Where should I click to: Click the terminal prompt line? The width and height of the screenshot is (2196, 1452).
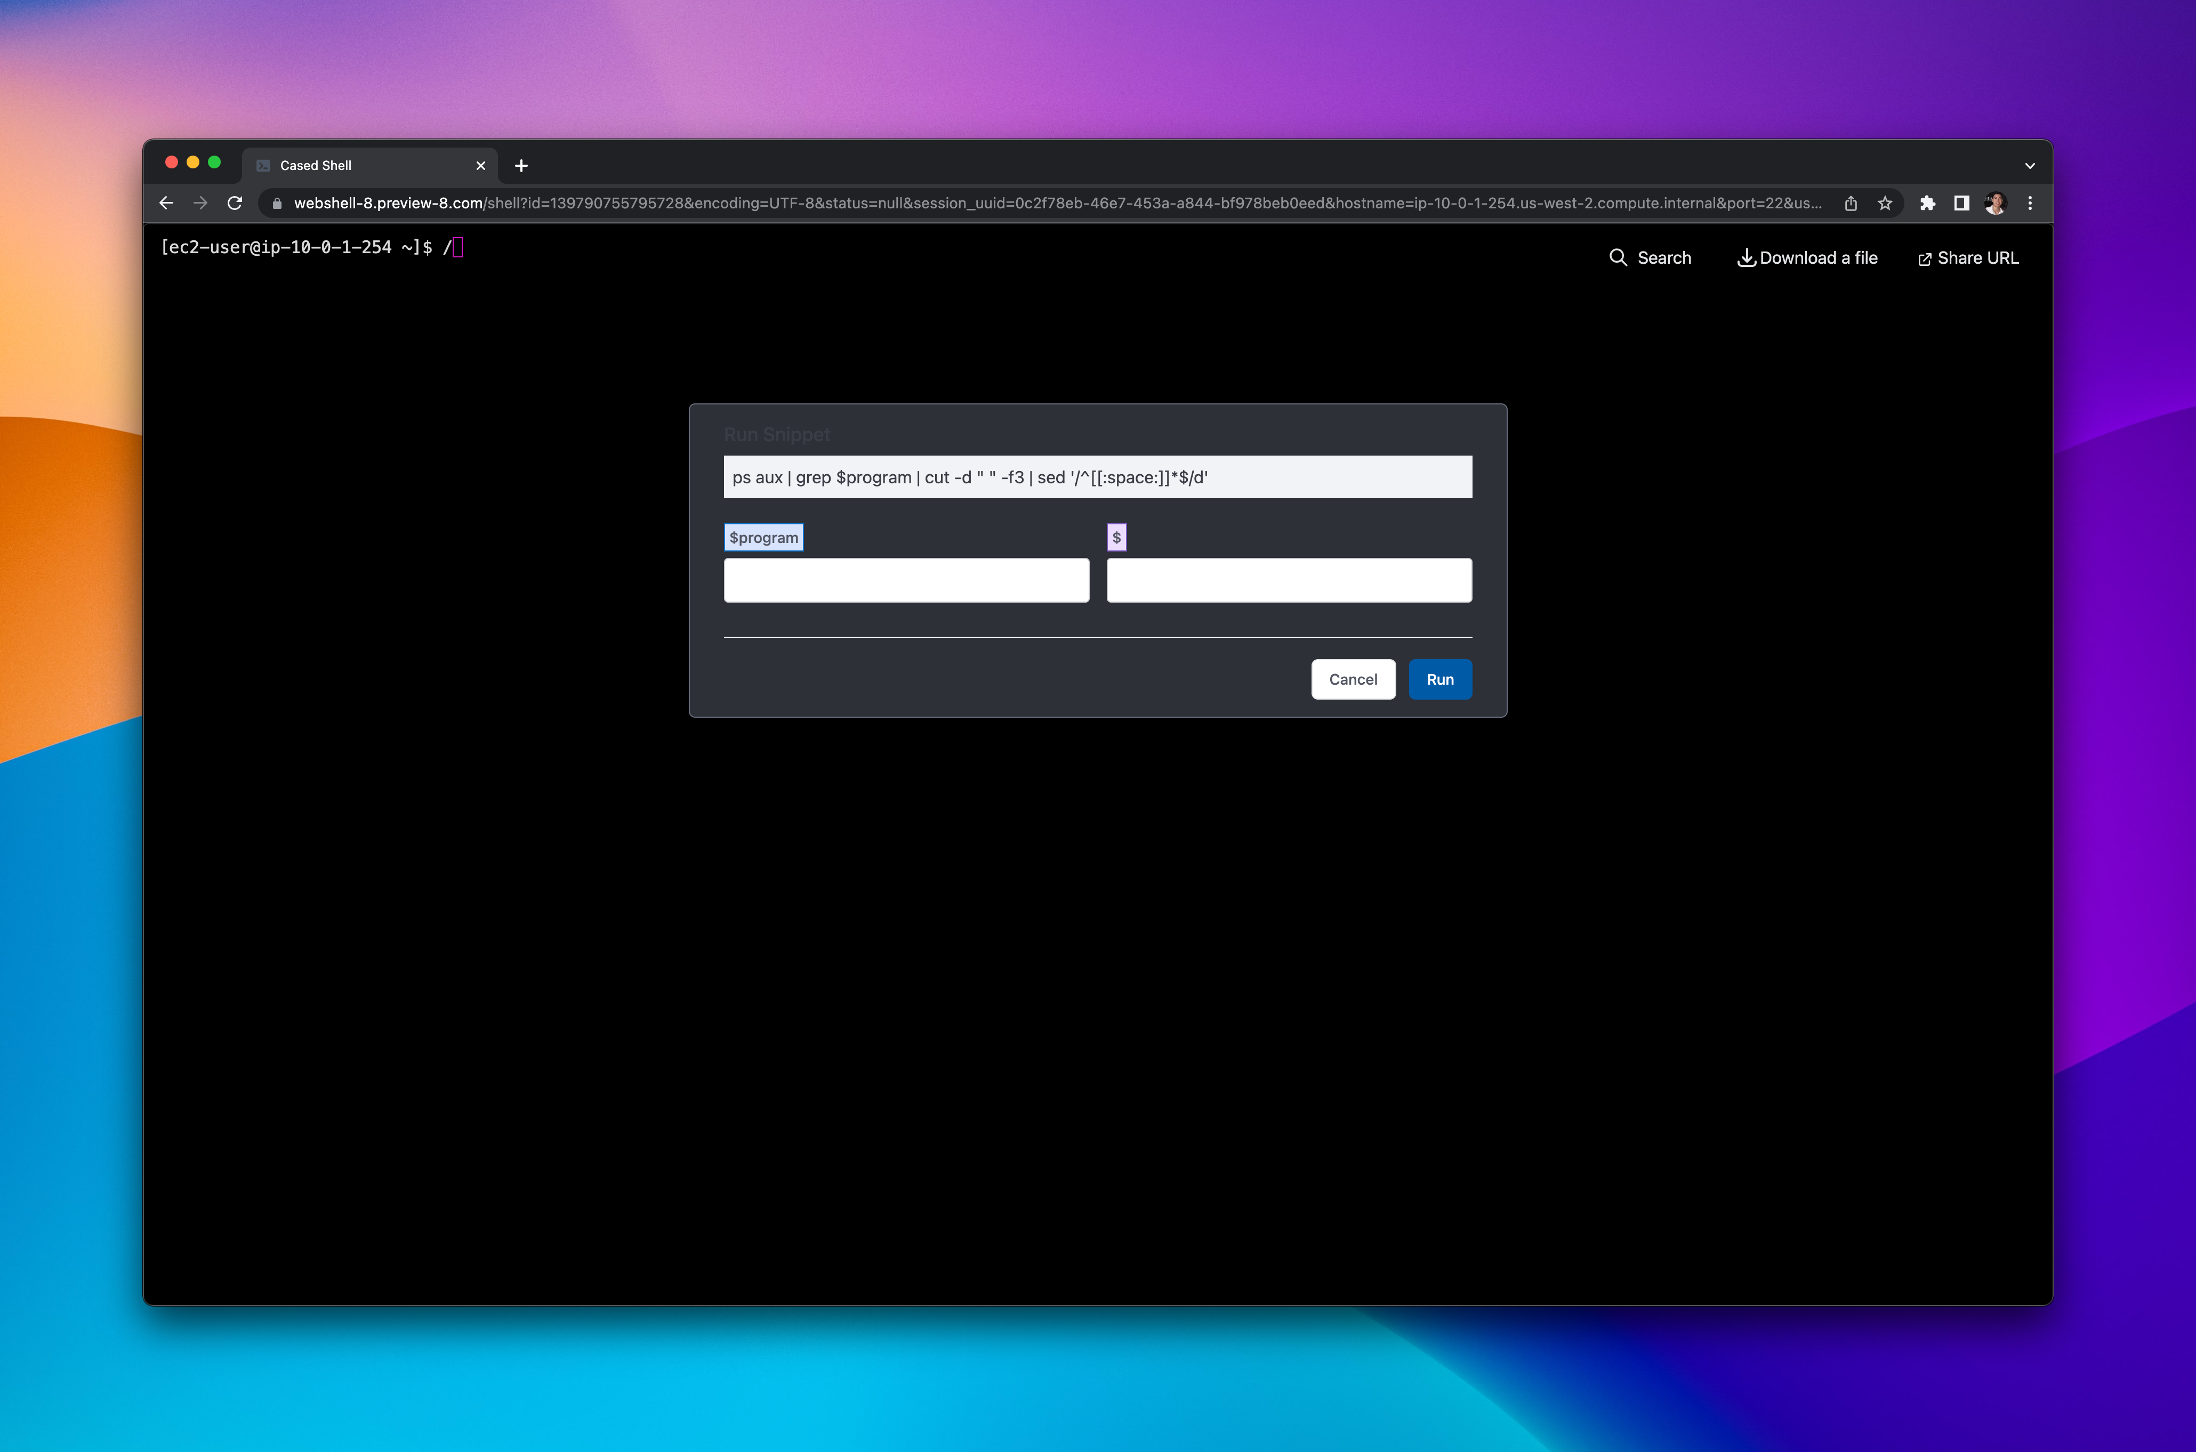(311, 247)
